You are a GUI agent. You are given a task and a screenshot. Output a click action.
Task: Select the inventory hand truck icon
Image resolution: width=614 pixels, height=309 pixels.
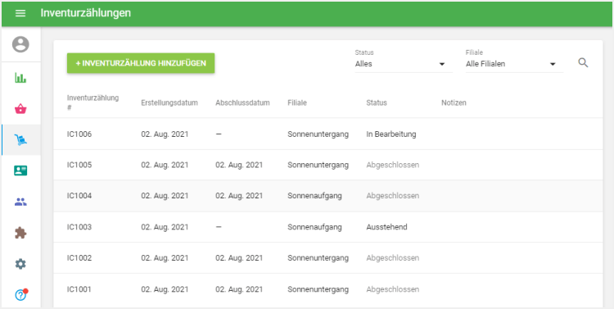[x=20, y=140]
